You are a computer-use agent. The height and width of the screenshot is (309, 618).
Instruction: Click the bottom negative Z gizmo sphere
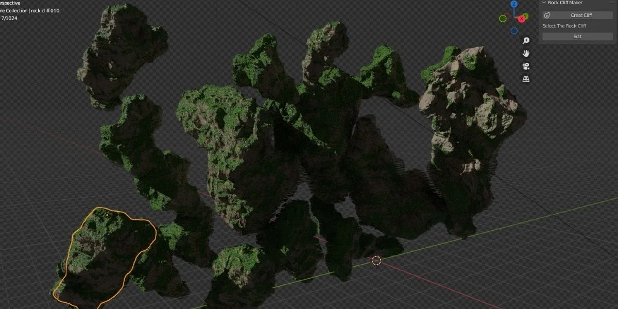[513, 30]
